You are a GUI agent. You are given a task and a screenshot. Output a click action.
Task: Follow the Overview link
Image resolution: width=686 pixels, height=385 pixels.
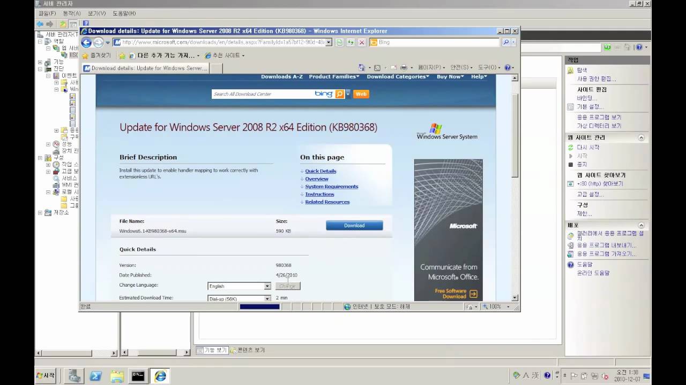(317, 179)
